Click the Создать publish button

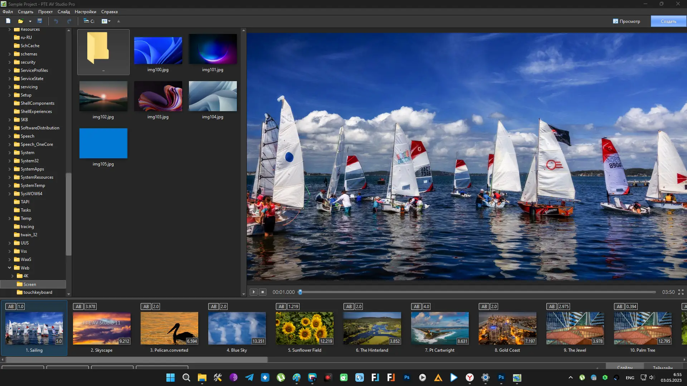[668, 21]
